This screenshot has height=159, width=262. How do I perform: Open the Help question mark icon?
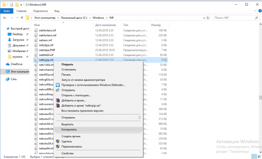coord(260,11)
